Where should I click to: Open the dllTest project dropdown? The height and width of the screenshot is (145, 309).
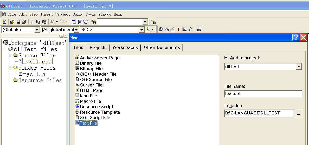tap(299, 67)
